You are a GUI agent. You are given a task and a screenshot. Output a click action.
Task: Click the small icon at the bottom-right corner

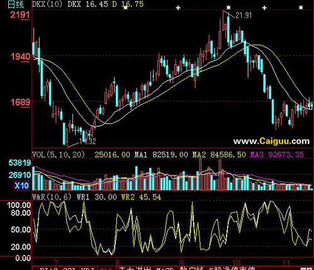click(310, 269)
